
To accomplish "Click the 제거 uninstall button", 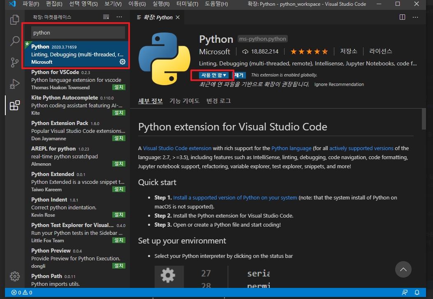I will [x=239, y=75].
